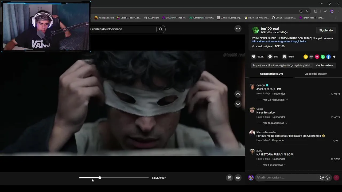Open the #argentina hashtag link
This screenshot has width=342, height=192.
284,41
